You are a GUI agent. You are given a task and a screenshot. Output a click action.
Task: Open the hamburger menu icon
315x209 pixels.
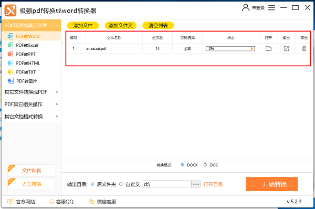click(271, 8)
